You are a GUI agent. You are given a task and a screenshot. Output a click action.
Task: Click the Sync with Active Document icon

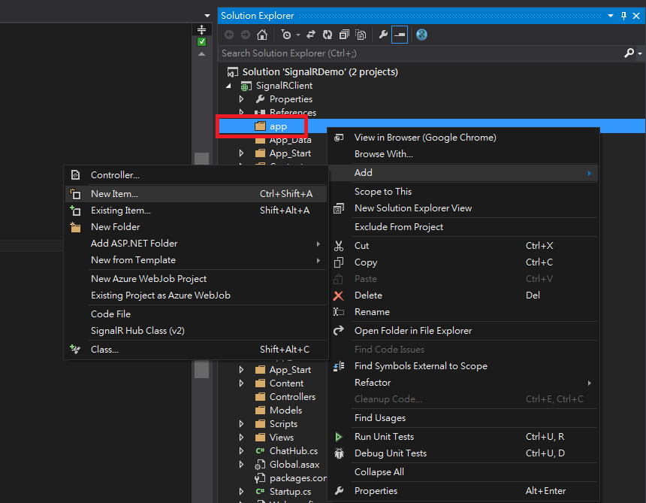311,35
